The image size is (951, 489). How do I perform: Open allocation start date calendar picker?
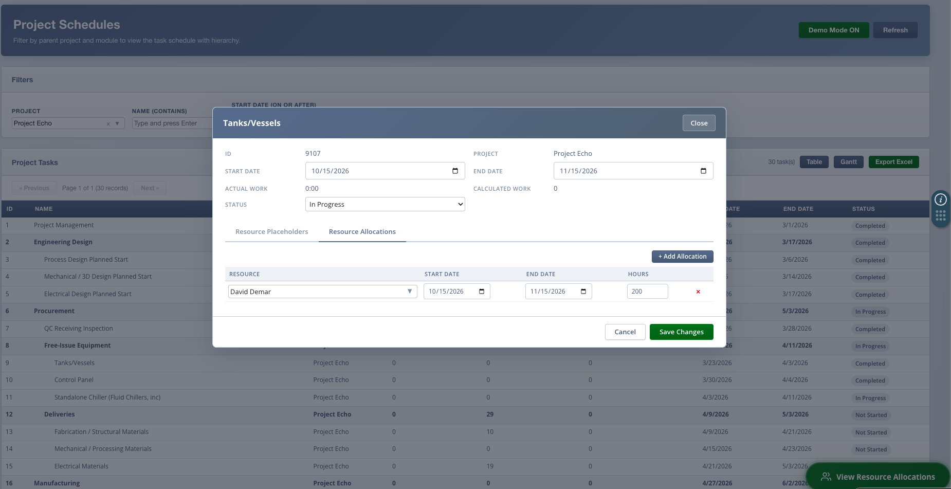pyautogui.click(x=482, y=292)
